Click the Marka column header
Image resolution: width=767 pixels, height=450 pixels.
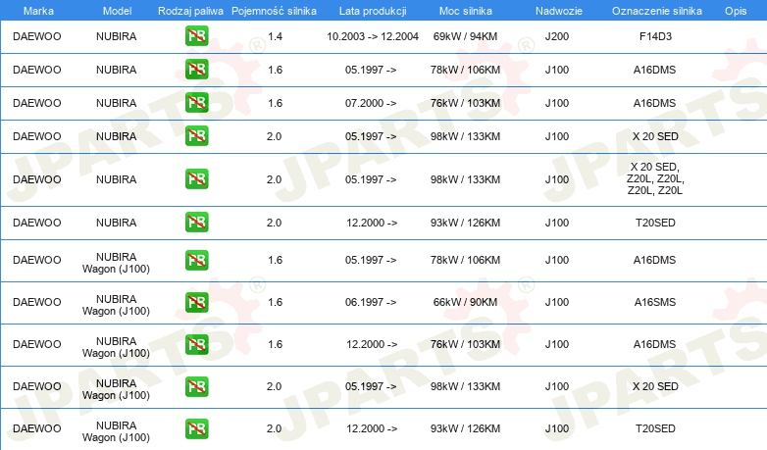(x=38, y=11)
